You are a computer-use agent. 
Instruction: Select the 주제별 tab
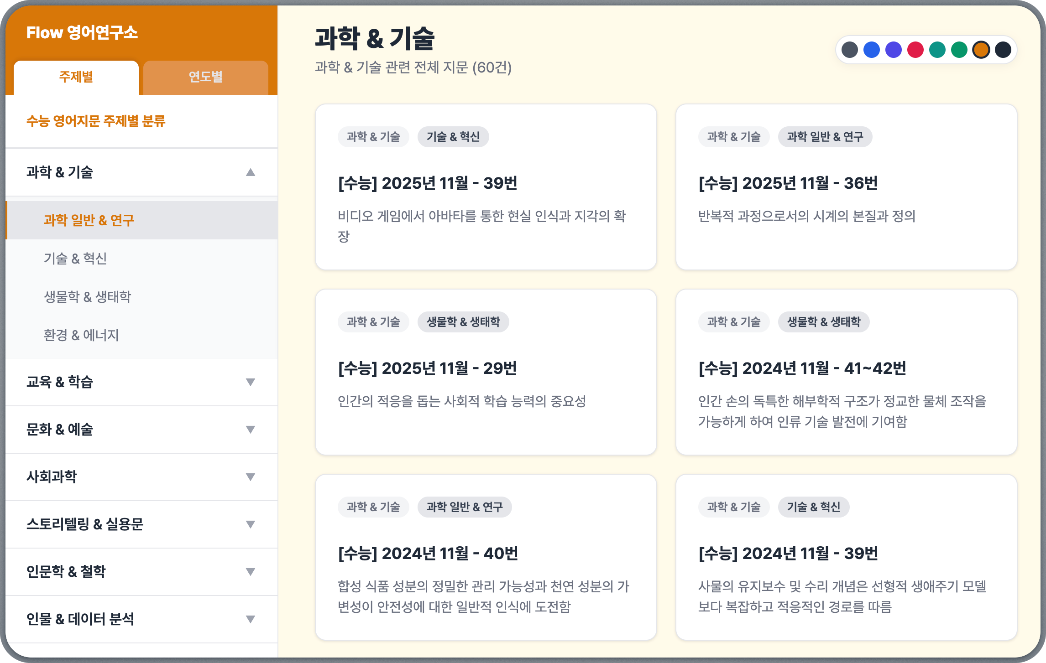tap(76, 77)
